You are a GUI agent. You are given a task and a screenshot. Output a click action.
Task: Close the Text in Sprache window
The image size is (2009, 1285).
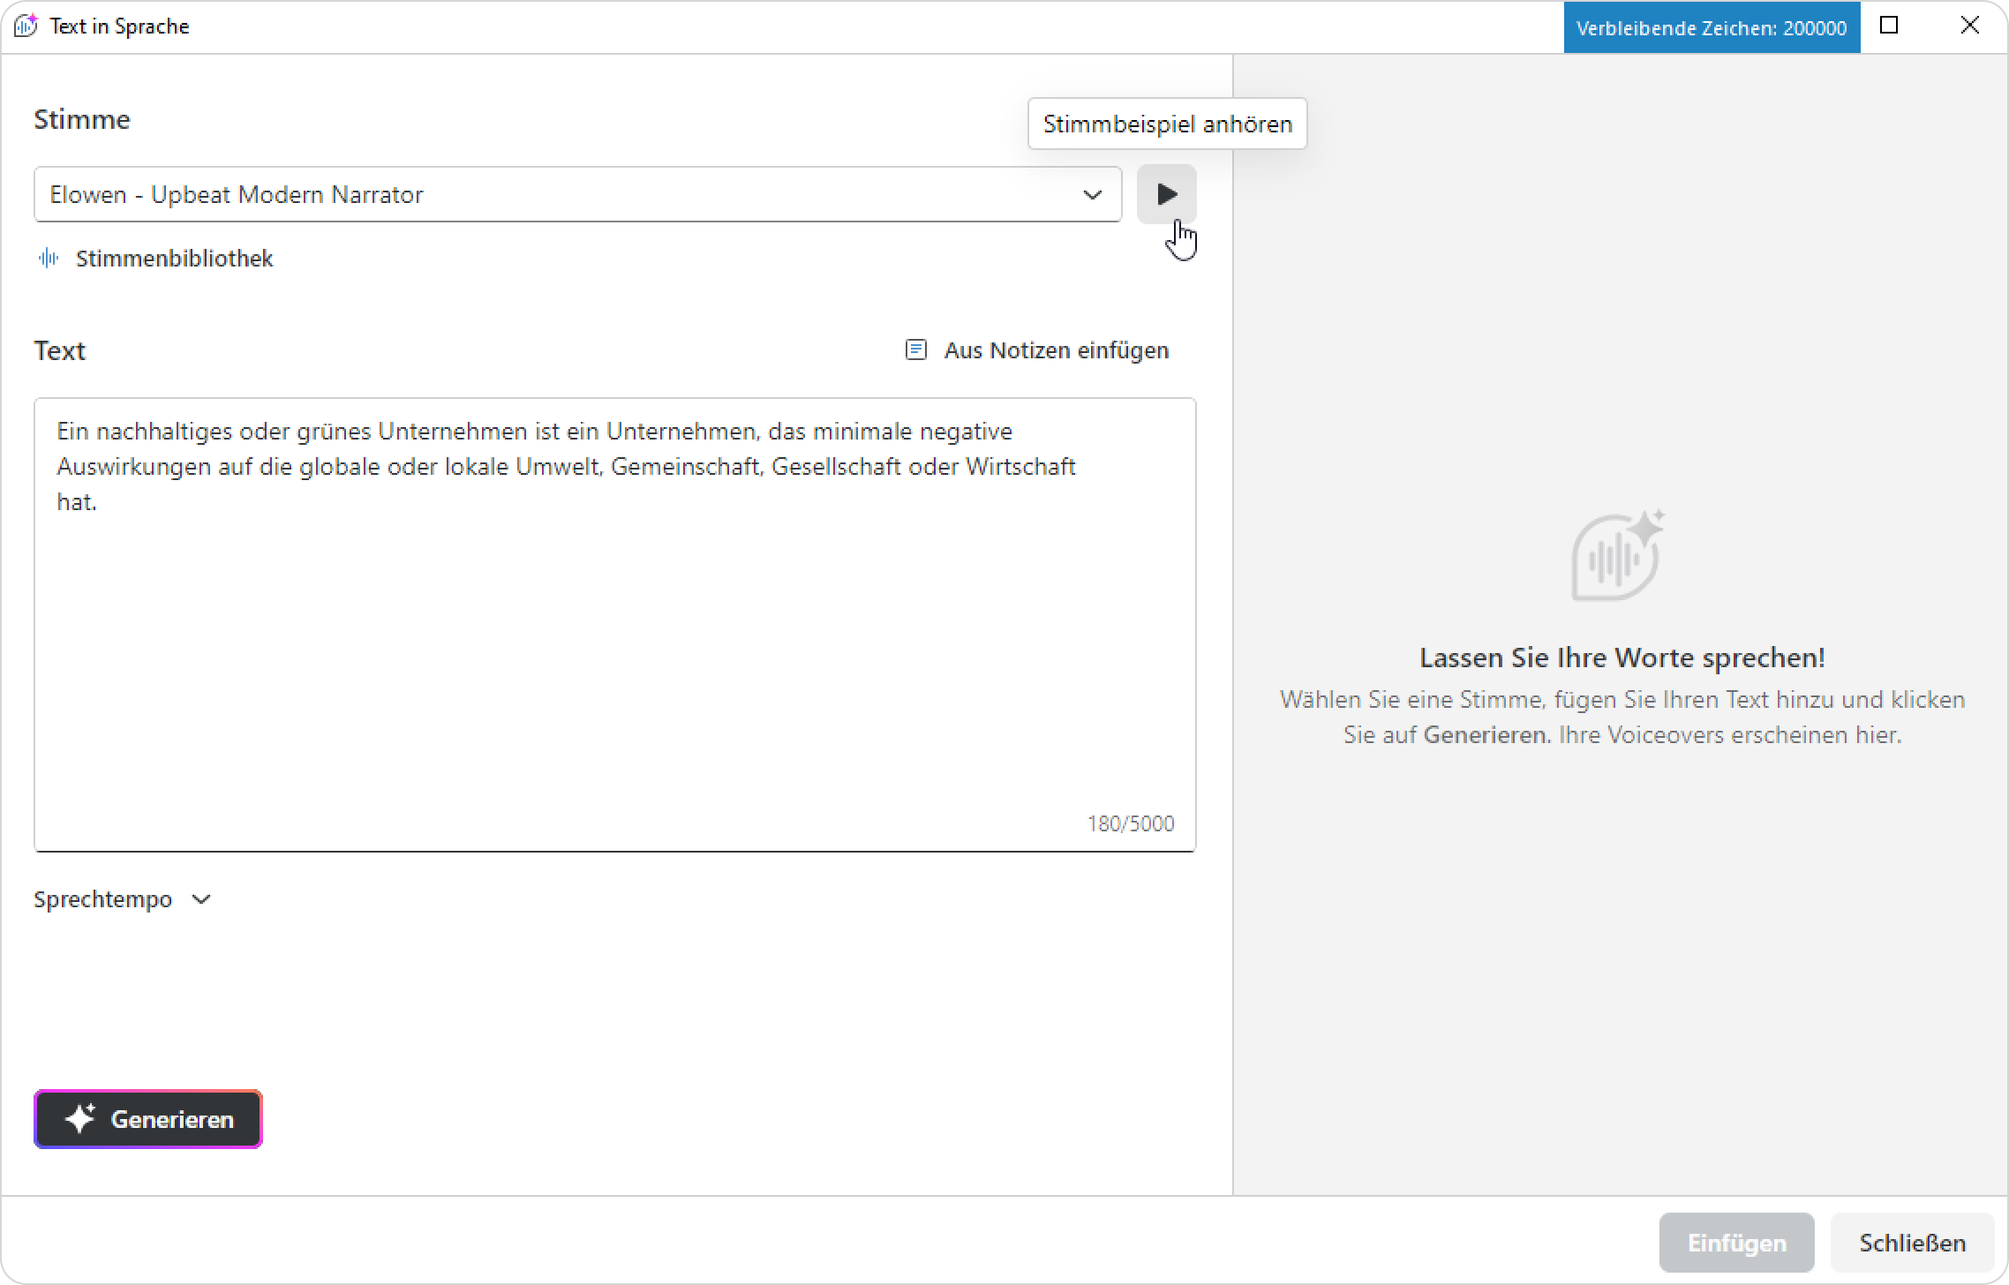pos(1969,26)
